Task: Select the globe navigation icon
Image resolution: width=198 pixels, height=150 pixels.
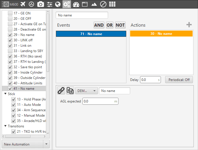Action: (x=58, y=4)
